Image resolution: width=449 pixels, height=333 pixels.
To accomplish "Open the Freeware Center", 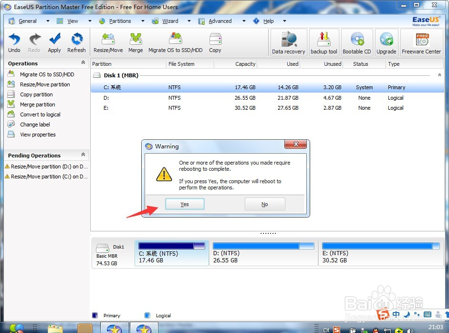I will pyautogui.click(x=421, y=42).
